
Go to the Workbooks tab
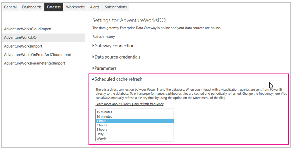coord(75,7)
